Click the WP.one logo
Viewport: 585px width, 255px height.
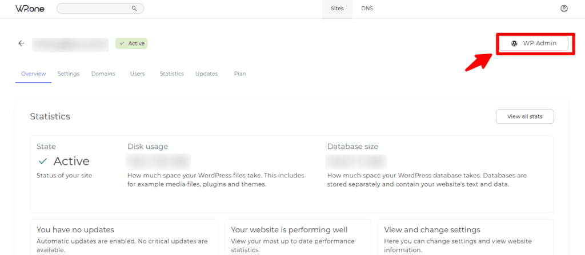26,9
